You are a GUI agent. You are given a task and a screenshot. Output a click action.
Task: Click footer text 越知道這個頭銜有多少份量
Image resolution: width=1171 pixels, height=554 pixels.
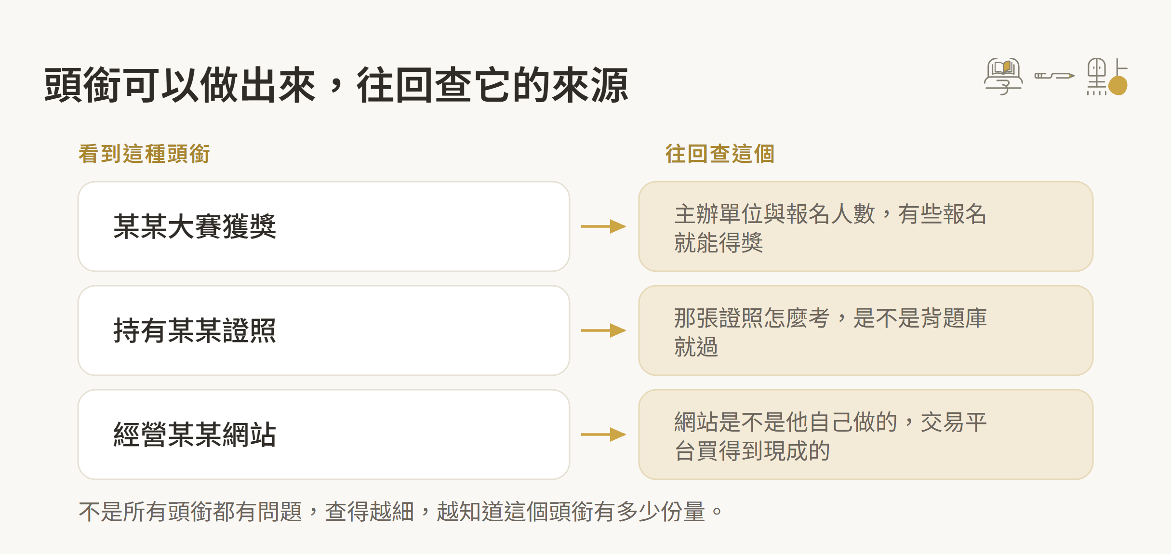(x=571, y=512)
